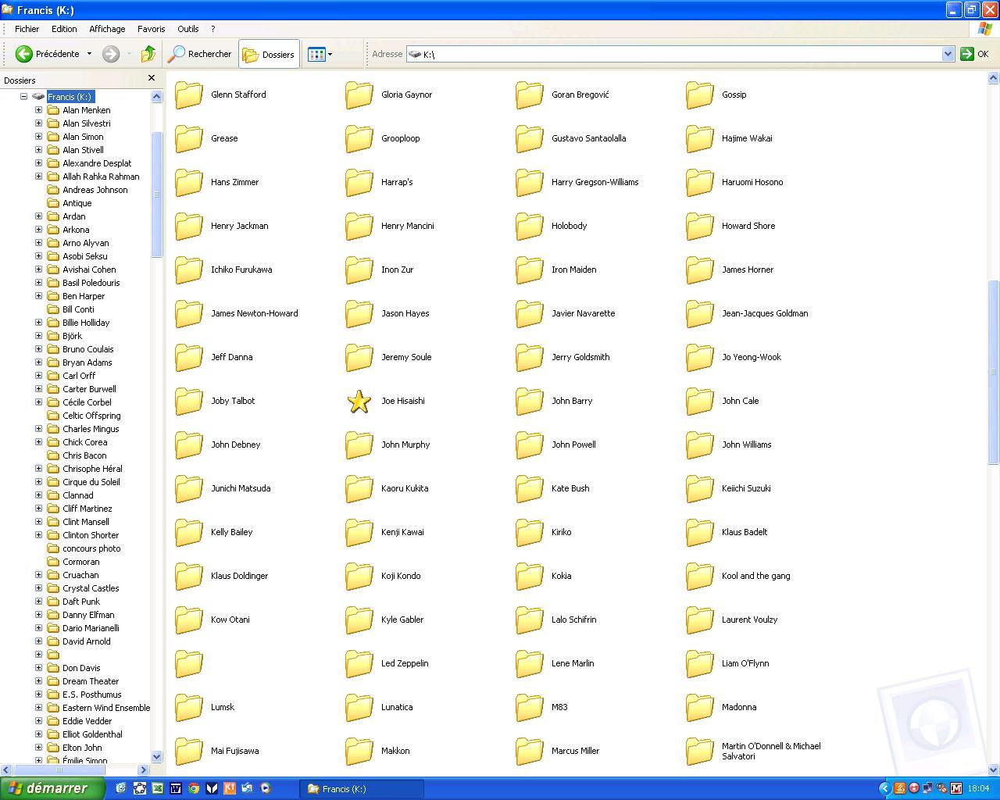This screenshot has width=1000, height=800.
Task: Click the main pane scroll up arrow
Action: [994, 78]
